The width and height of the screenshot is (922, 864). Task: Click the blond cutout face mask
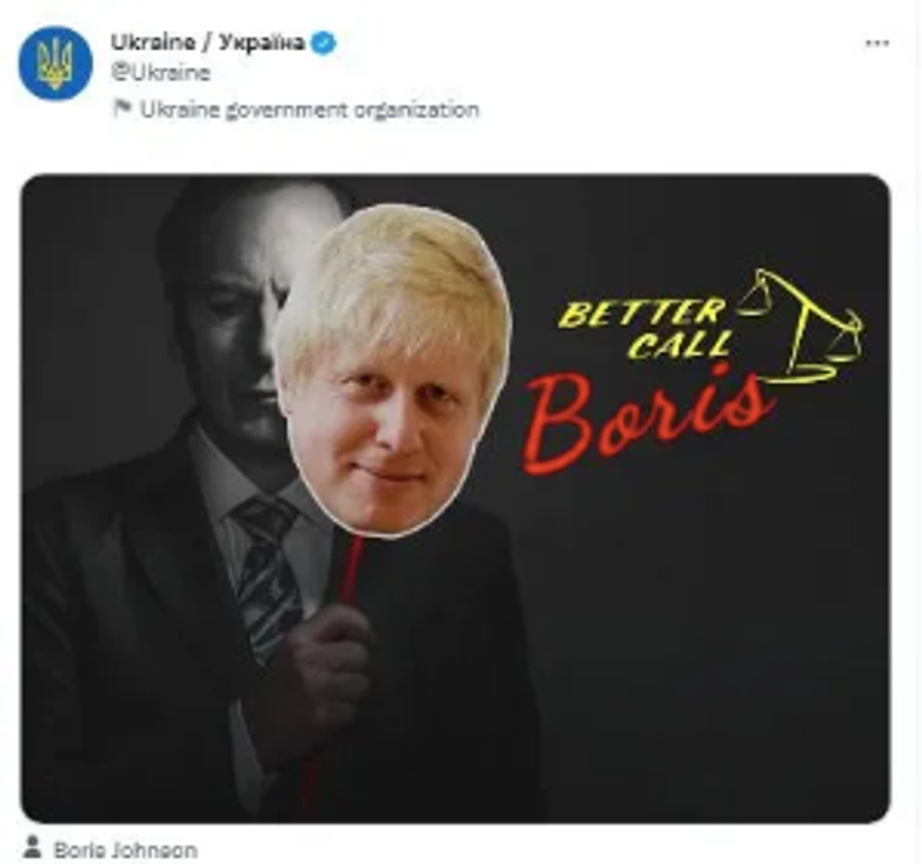[x=392, y=371]
